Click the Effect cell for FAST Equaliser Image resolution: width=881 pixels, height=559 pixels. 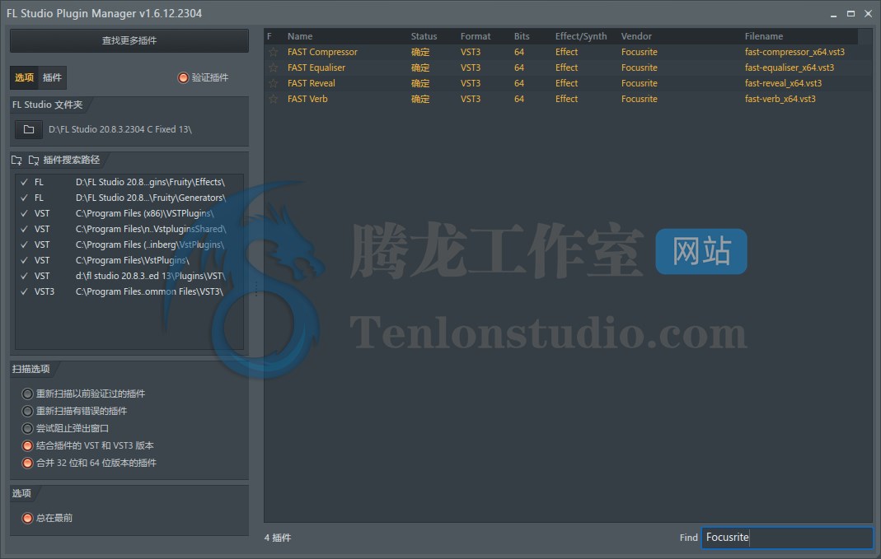tap(566, 68)
